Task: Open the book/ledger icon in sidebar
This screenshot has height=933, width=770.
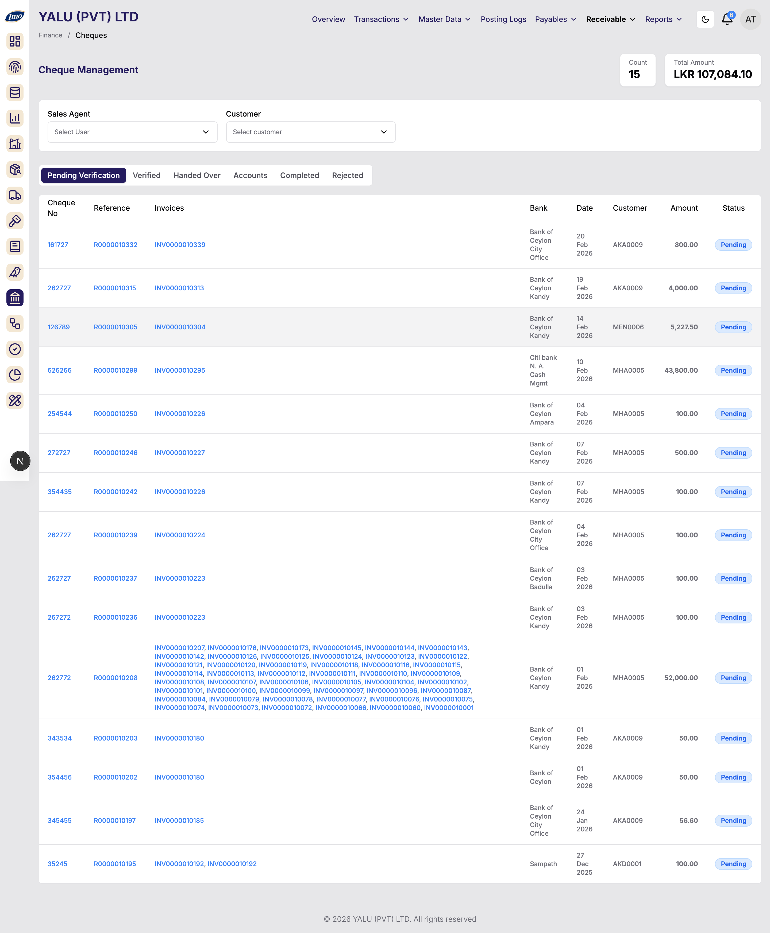Action: 15,246
